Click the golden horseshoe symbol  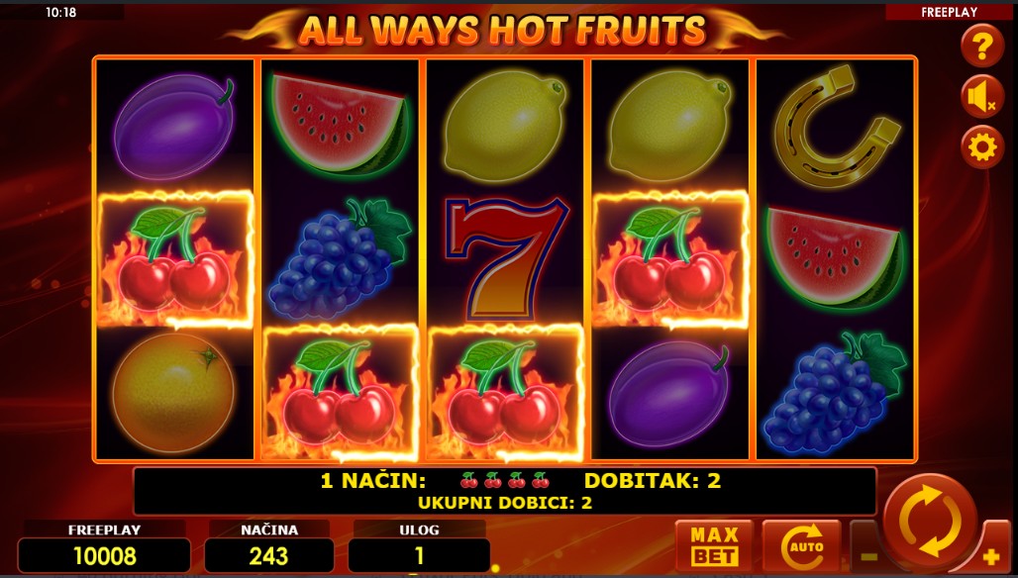[838, 127]
